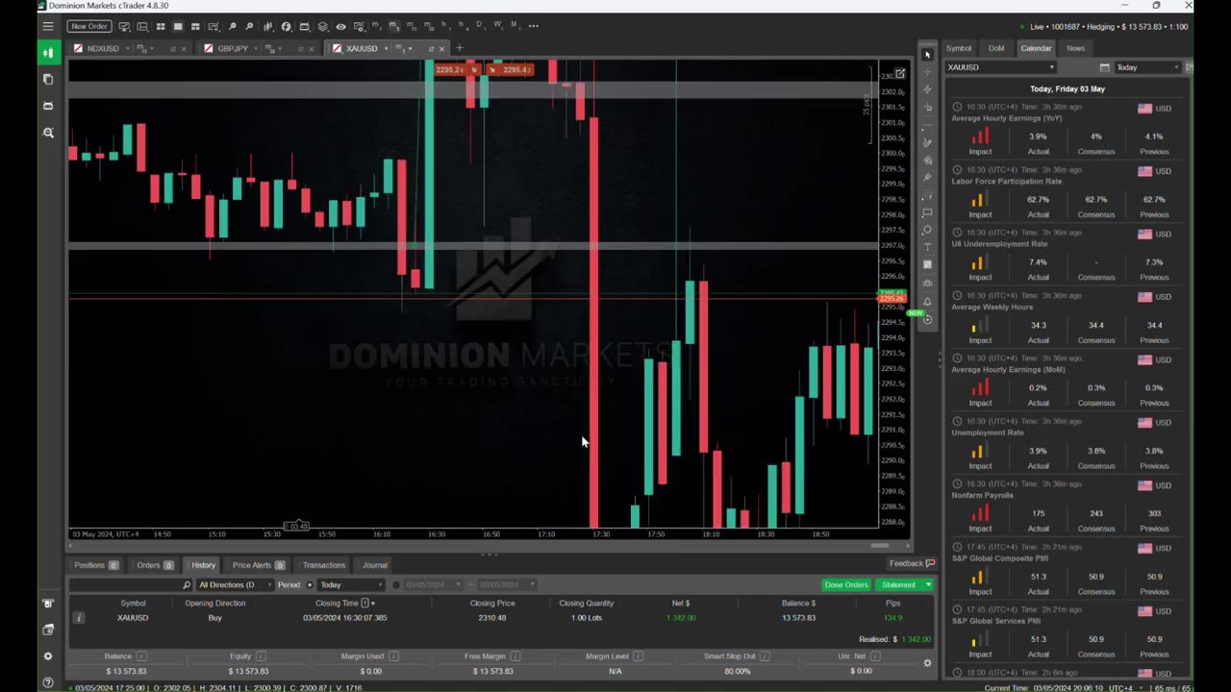Select the D1 daily timeframe
The image size is (1231, 692).
(x=481, y=25)
